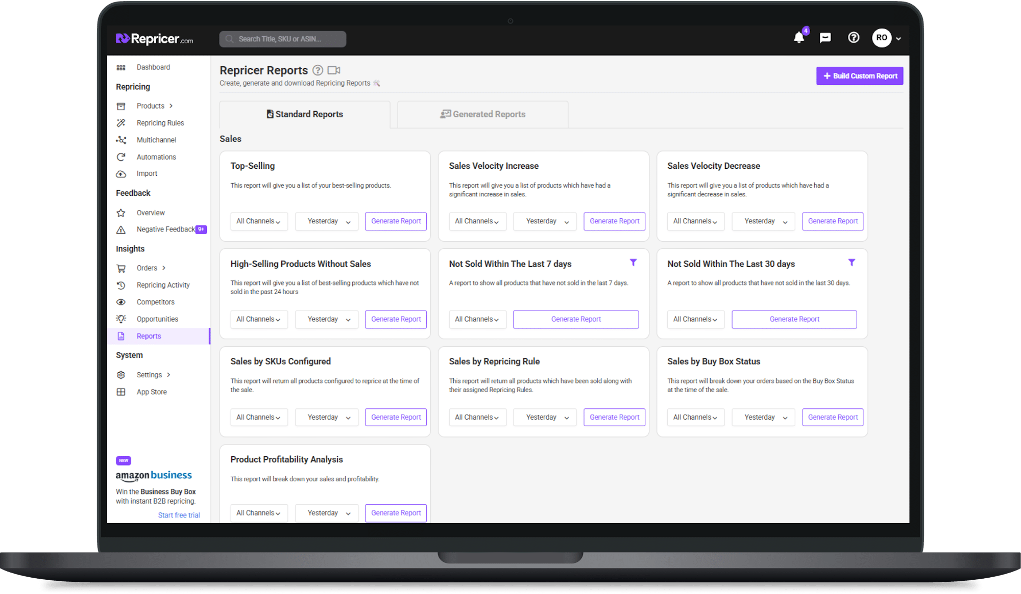Click the App Store grid icon
The image size is (1021, 594).
tap(121, 392)
